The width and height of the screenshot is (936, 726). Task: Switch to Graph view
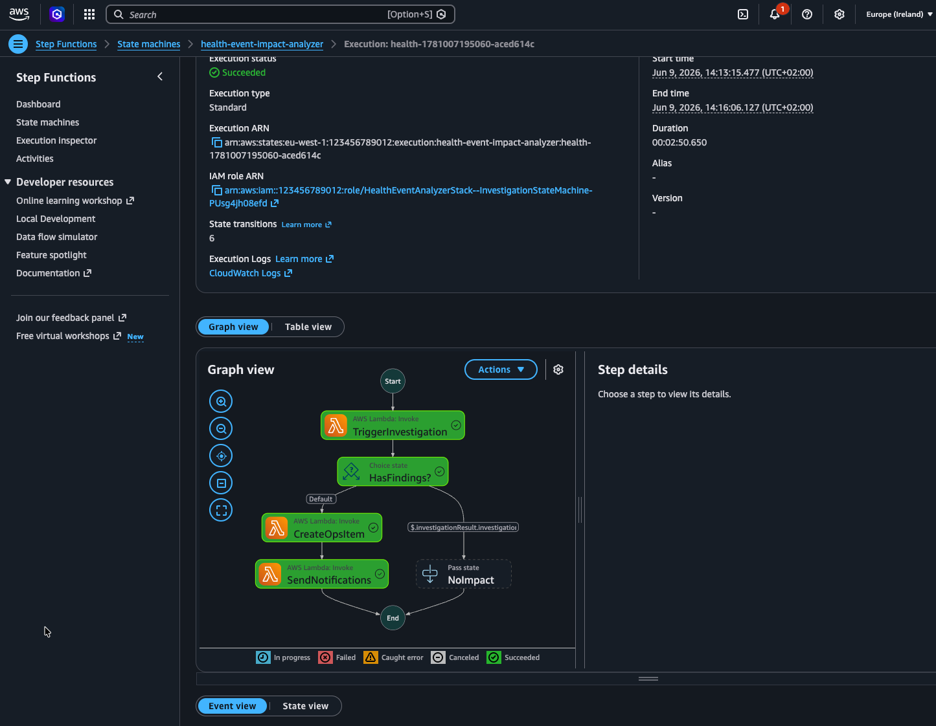pos(233,327)
